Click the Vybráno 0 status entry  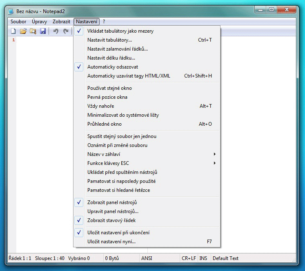[79, 258]
